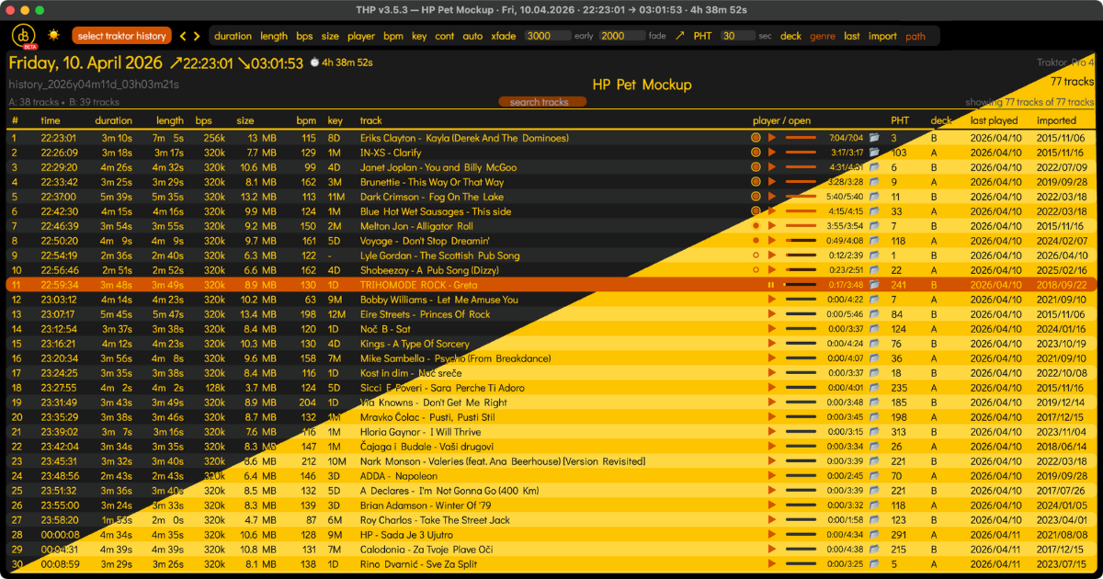Click the key toolbar item
Image resolution: width=1103 pixels, height=579 pixels.
[420, 35]
